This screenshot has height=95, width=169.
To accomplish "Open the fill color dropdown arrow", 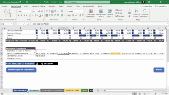I will (x=38, y=16).
